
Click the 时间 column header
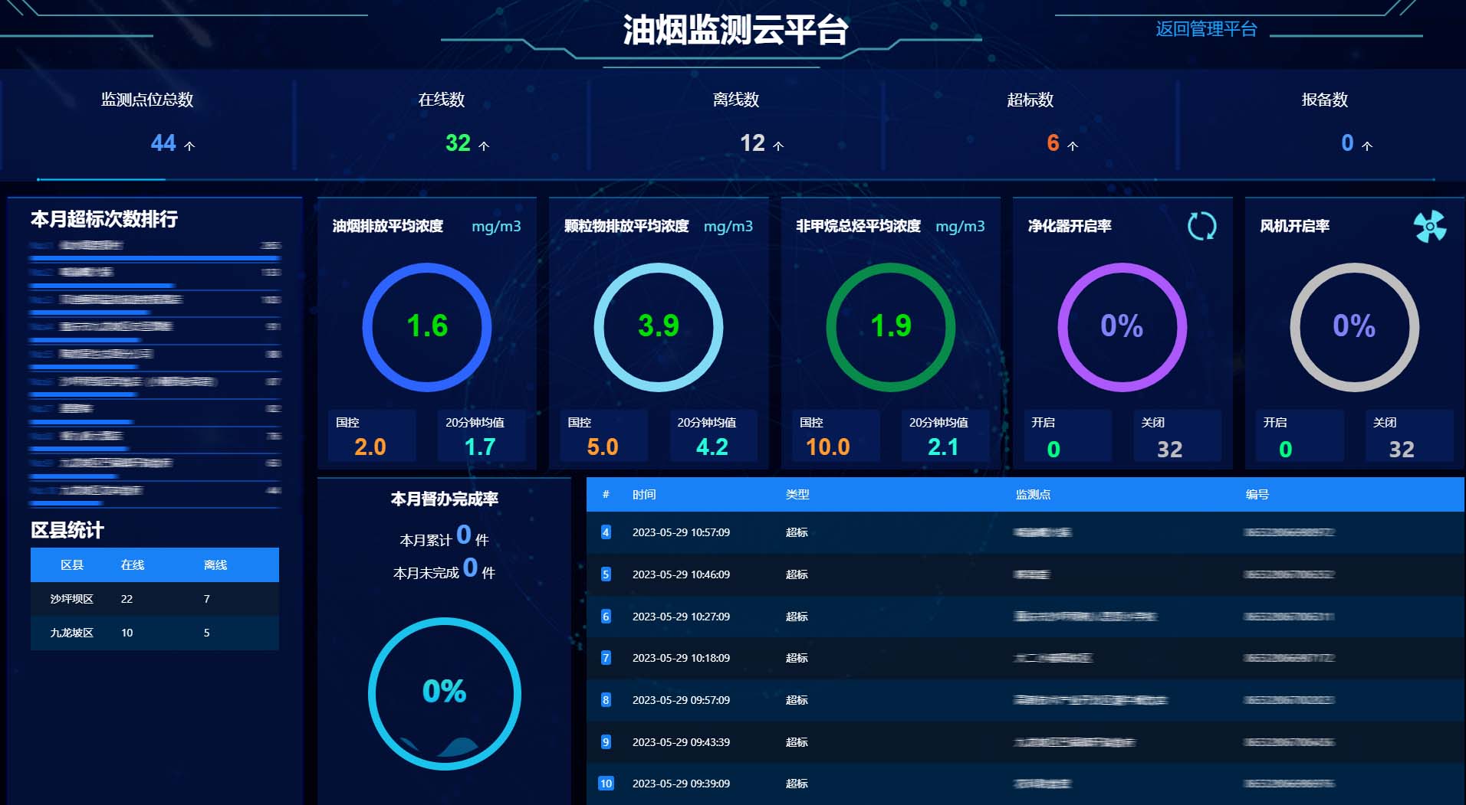click(x=644, y=495)
